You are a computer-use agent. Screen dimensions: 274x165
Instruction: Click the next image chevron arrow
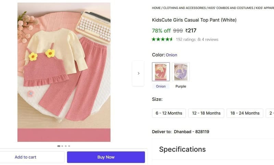tap(138, 73)
